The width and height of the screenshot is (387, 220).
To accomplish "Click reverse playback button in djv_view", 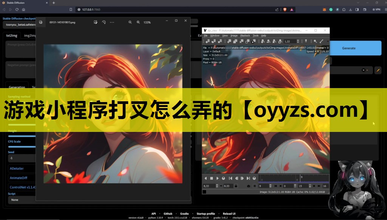I will click(206, 178).
